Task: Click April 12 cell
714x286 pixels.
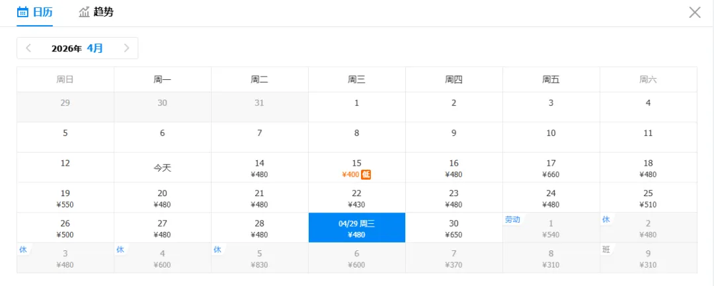Action: point(65,167)
